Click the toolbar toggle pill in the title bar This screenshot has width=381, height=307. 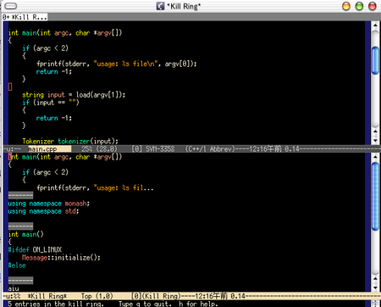click(x=11, y=6)
